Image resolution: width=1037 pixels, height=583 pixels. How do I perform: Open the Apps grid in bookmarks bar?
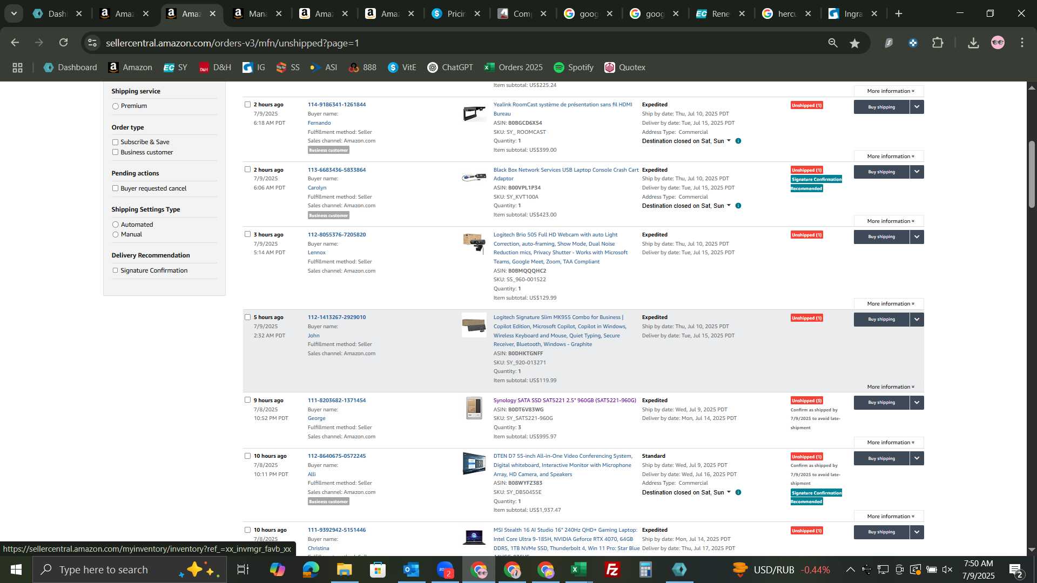pos(17,67)
